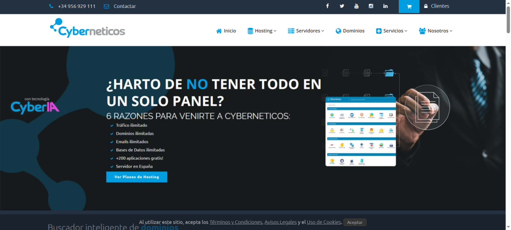
Task: Expand the Nosotros menu
Action: click(436, 31)
